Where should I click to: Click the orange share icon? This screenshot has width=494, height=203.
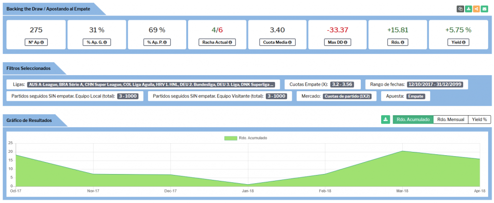pyautogui.click(x=476, y=9)
